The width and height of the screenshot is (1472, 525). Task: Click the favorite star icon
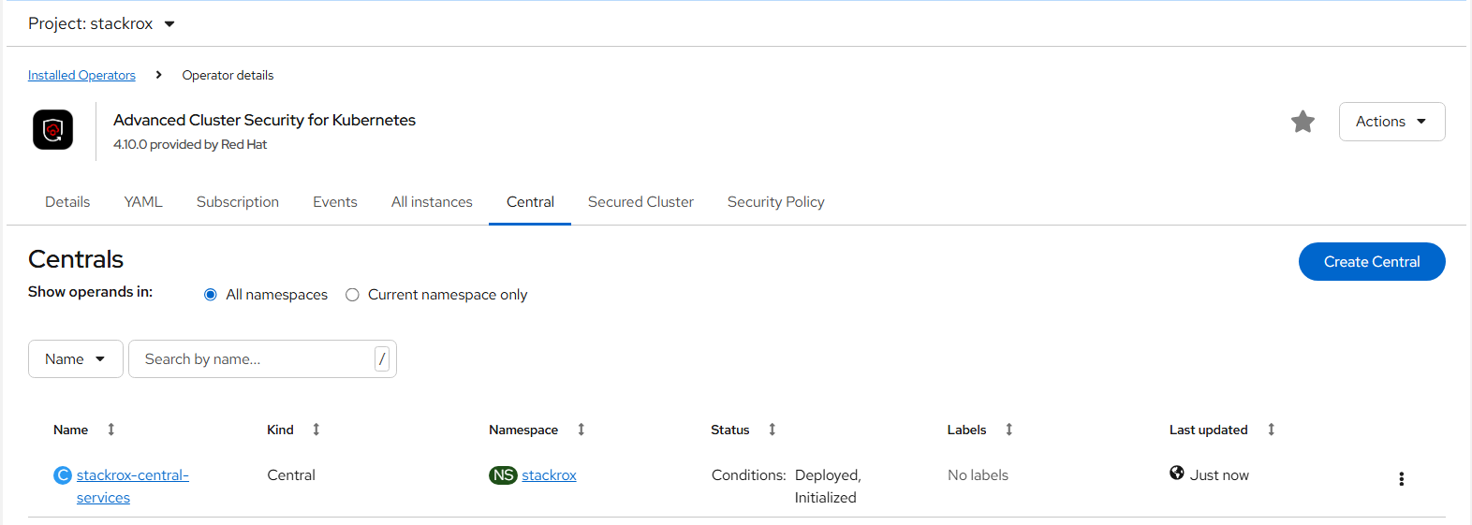1303,122
